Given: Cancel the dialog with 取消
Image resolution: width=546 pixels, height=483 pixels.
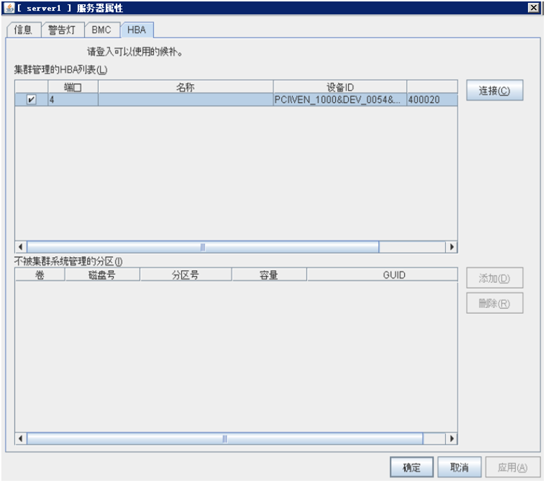Looking at the screenshot, I should pyautogui.click(x=460, y=467).
